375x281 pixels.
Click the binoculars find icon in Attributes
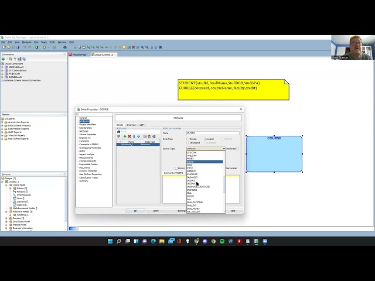118,131
